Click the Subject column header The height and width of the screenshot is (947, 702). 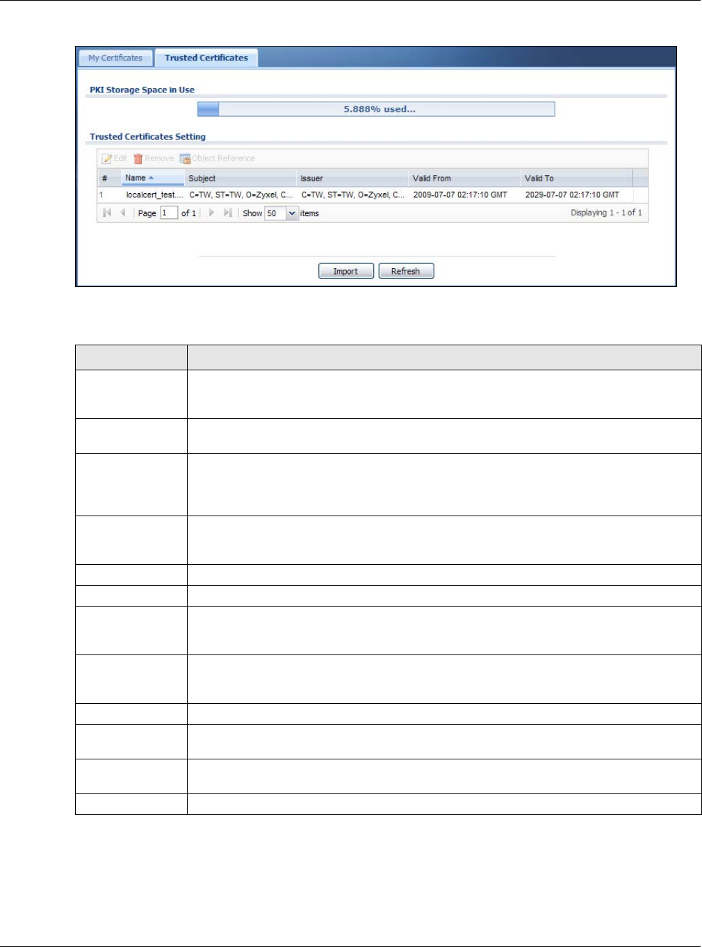pos(240,178)
